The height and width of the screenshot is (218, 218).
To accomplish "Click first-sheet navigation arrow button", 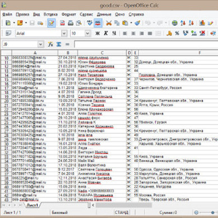I will tap(3, 205).
